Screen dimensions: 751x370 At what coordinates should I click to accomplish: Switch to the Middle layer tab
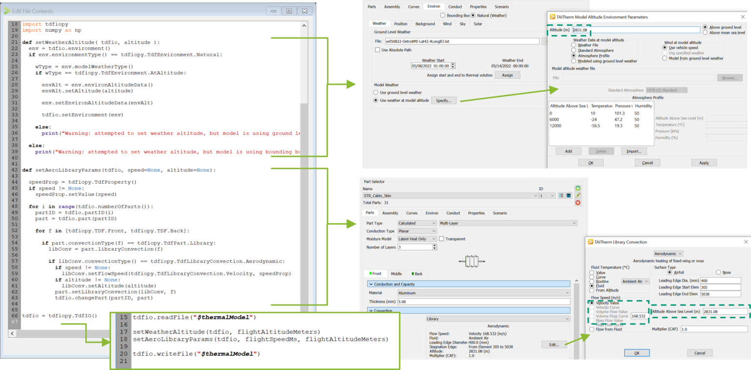pyautogui.click(x=396, y=274)
